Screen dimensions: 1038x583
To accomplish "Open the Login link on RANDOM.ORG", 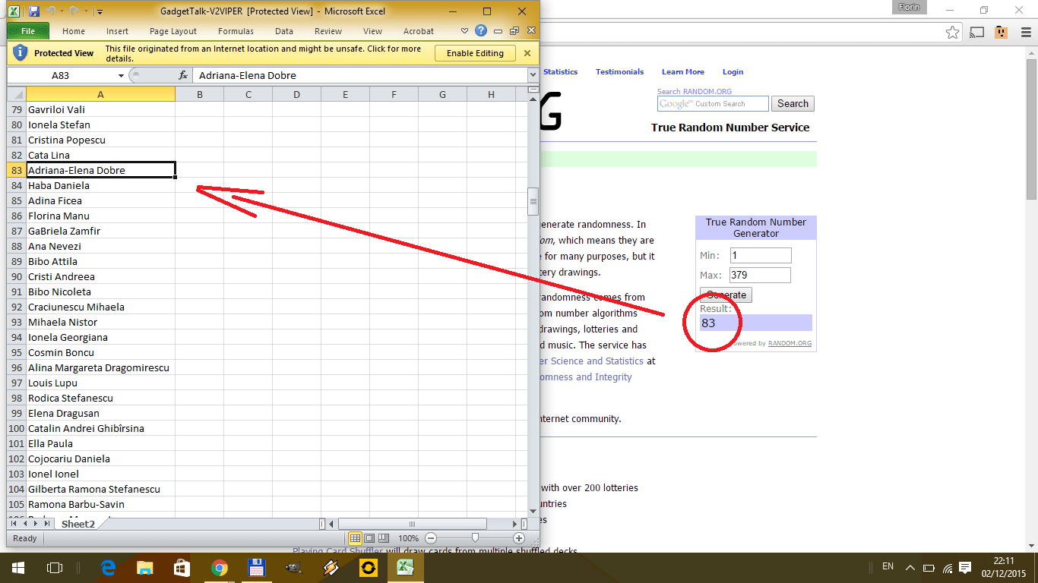I will click(x=733, y=72).
